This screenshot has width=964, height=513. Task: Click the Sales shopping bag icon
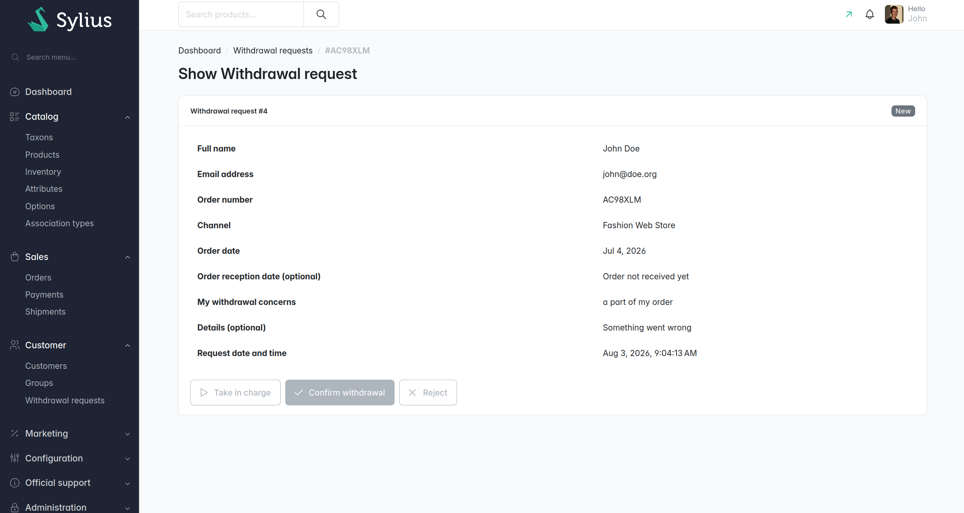point(15,257)
